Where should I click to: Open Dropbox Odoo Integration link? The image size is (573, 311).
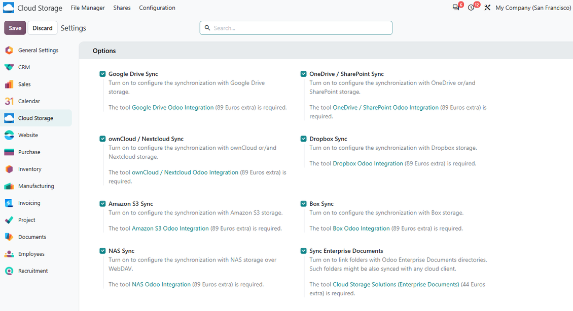pyautogui.click(x=368, y=164)
